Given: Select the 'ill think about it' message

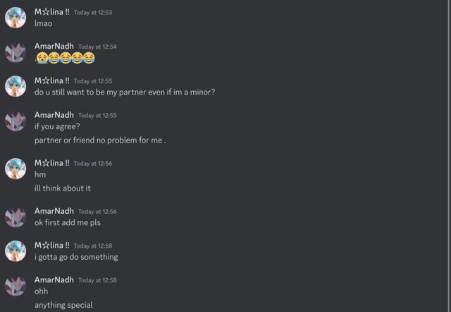Looking at the screenshot, I should click(x=63, y=188).
